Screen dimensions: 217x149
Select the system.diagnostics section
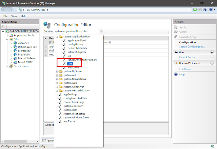click(x=74, y=114)
